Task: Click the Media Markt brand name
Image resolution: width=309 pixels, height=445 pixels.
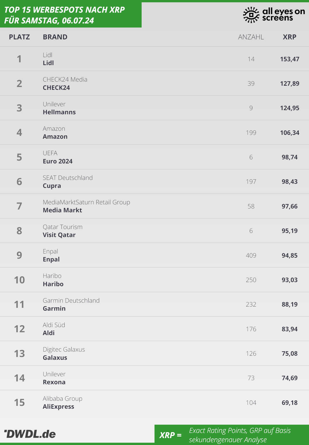Action: coord(62,210)
